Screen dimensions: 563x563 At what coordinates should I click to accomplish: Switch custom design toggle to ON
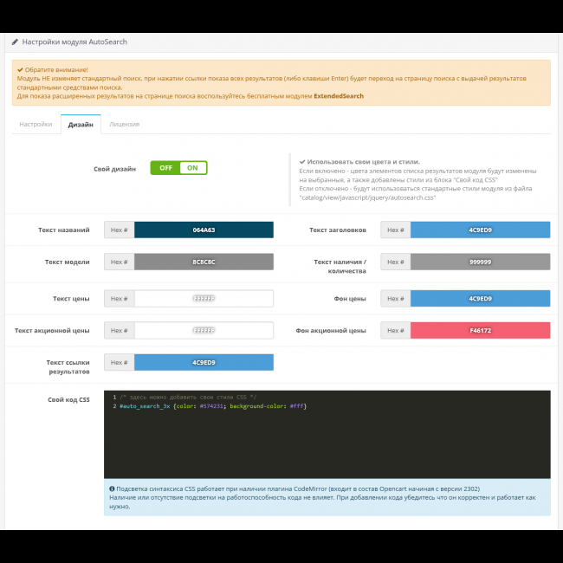click(x=192, y=168)
